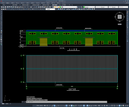Toggle the layer on/off light bulb
The width and height of the screenshot is (129, 107).
pos(54,7)
